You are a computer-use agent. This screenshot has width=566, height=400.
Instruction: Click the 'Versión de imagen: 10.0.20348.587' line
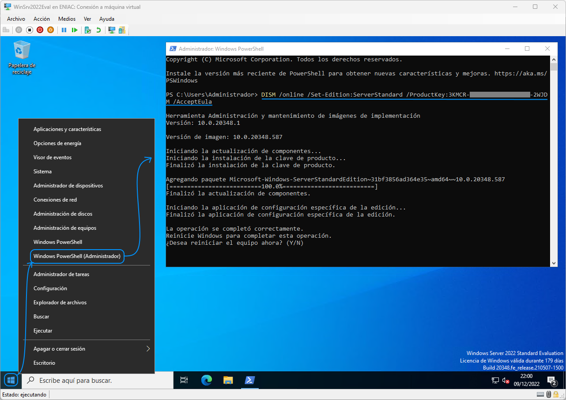pos(224,137)
